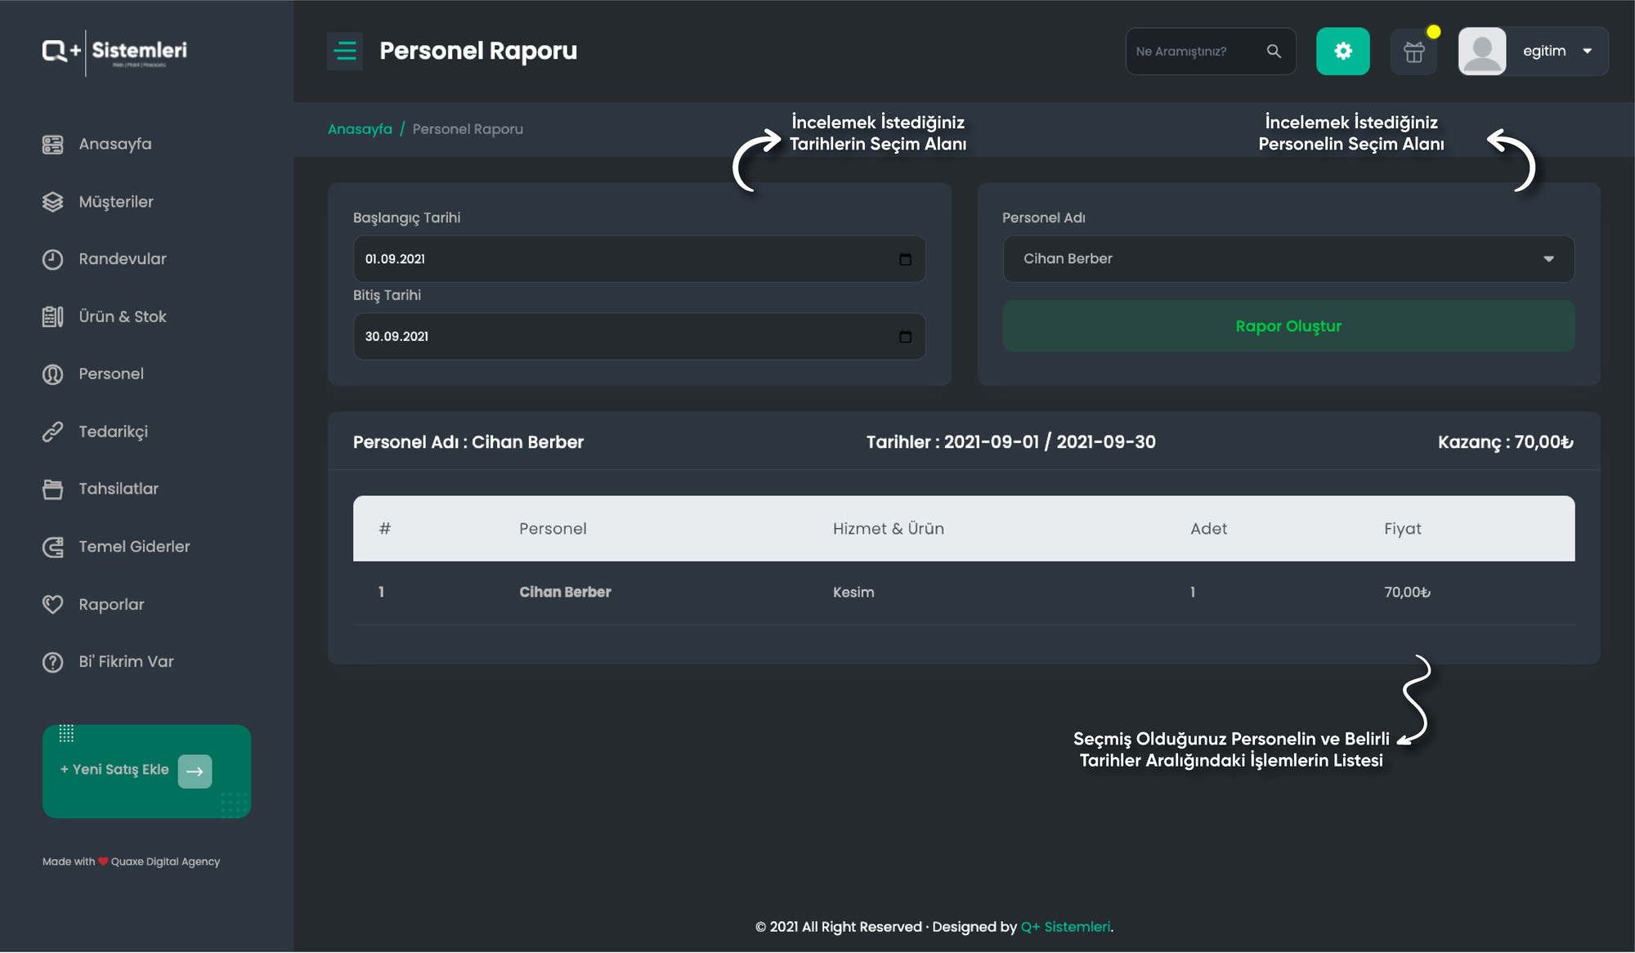This screenshot has width=1635, height=953.
Task: Follow the Anasayfa breadcrumb link
Action: [x=360, y=129]
